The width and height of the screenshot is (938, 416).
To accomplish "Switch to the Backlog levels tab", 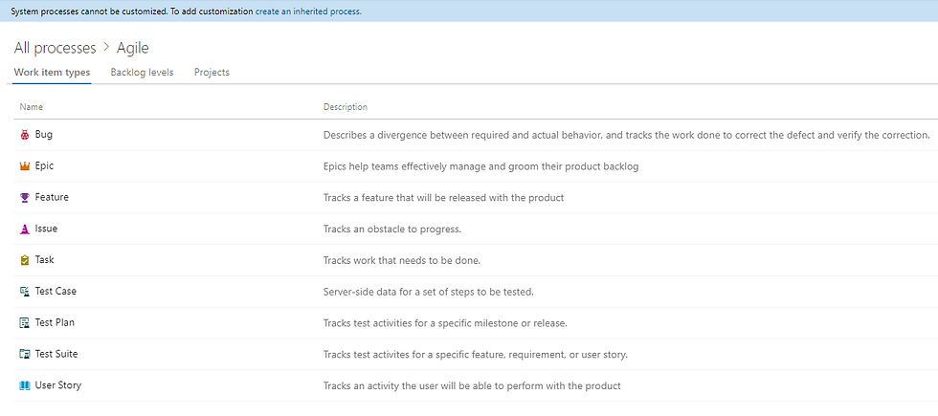I will (142, 73).
